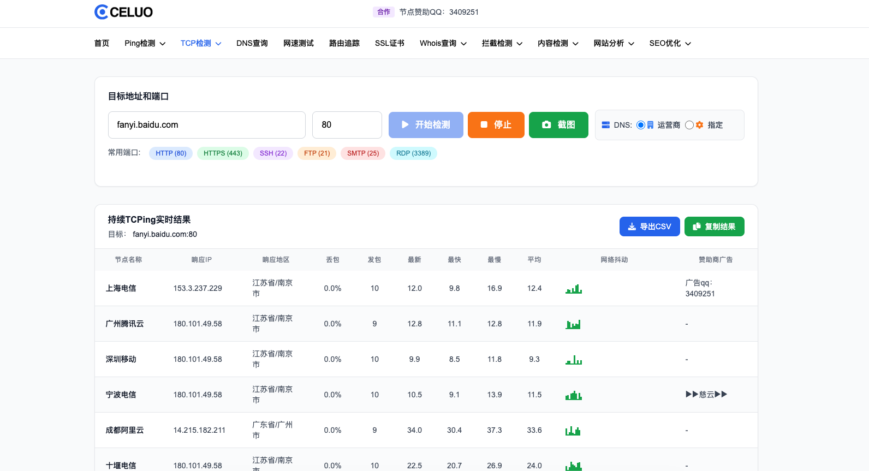Select the SSH (22) port preset
The image size is (869, 471).
(x=273, y=153)
